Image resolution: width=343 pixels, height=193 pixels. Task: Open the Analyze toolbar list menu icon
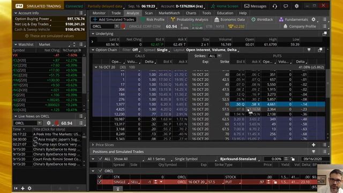pos(324,19)
